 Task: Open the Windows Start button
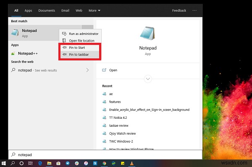pos(3,163)
